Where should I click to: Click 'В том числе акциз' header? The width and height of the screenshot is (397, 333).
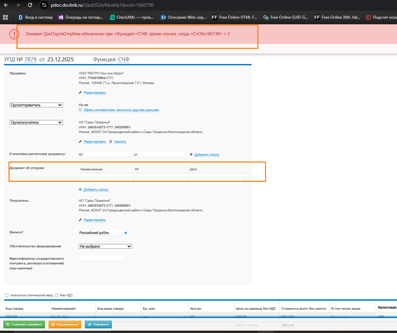click(x=346, y=309)
